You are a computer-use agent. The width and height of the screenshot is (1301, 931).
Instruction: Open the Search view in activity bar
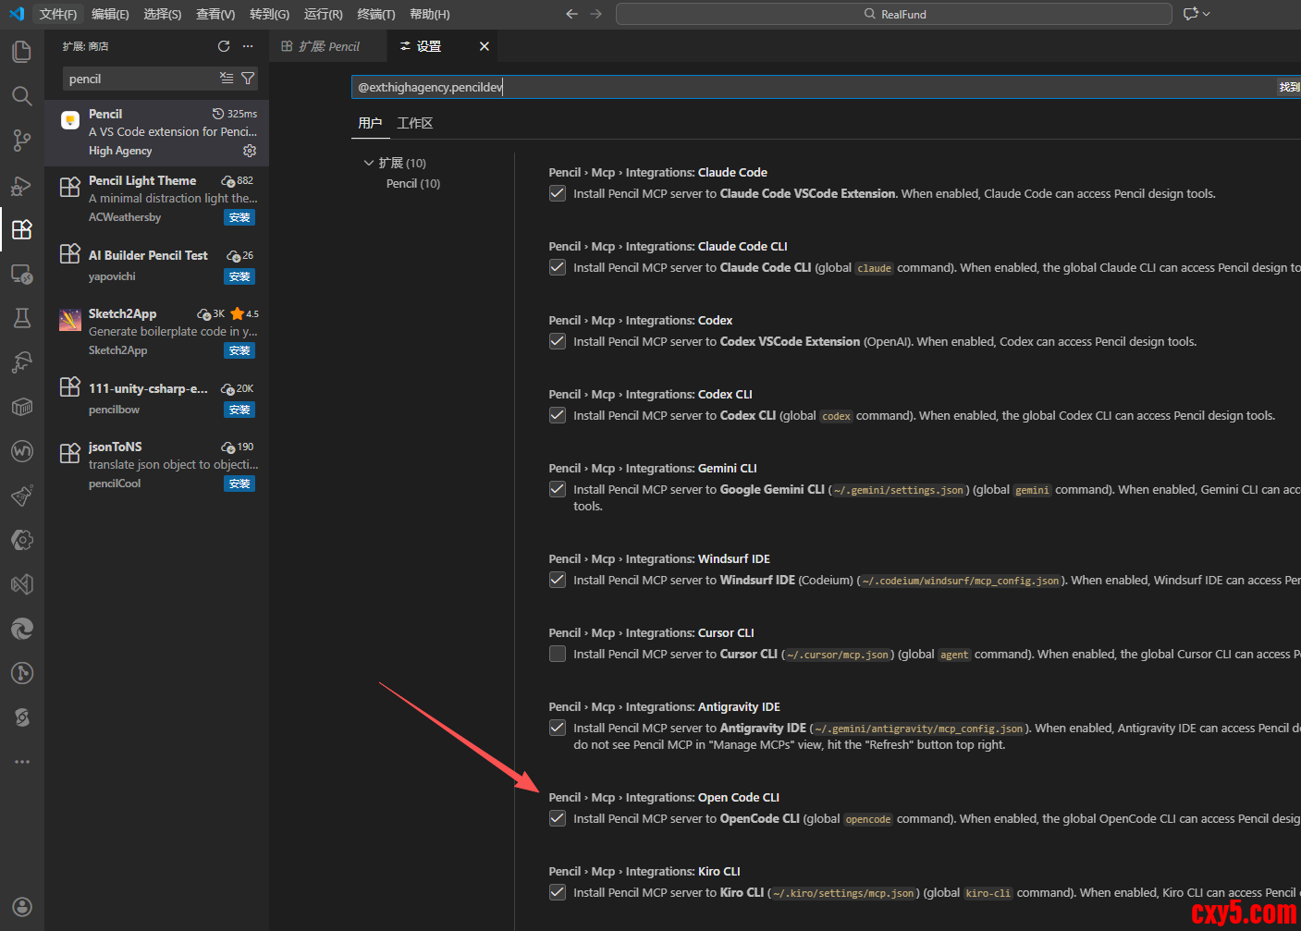(21, 96)
